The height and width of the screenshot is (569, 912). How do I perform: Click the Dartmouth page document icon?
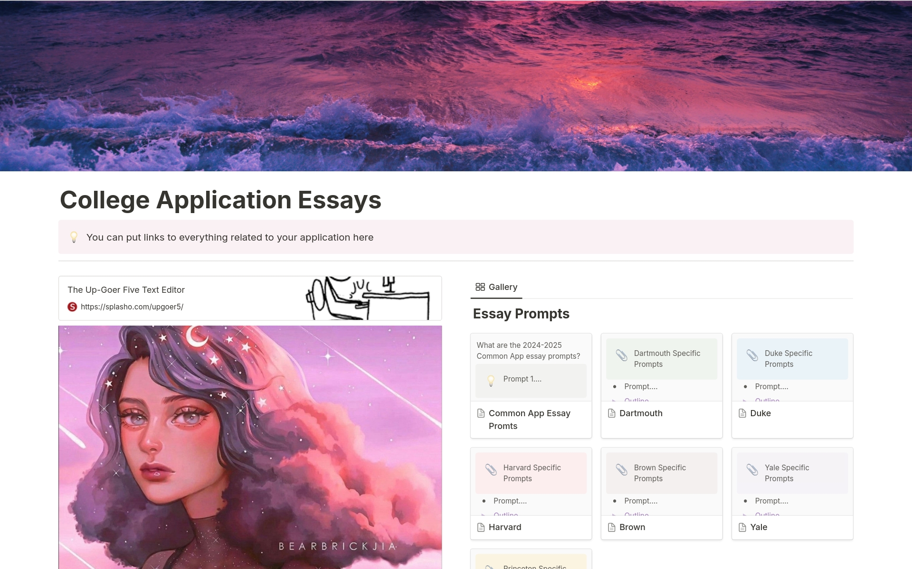click(611, 412)
